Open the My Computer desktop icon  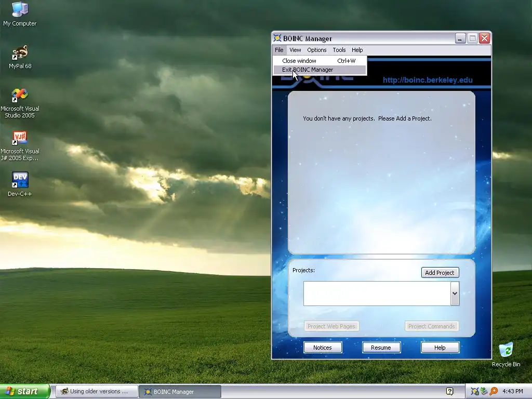coord(20,14)
